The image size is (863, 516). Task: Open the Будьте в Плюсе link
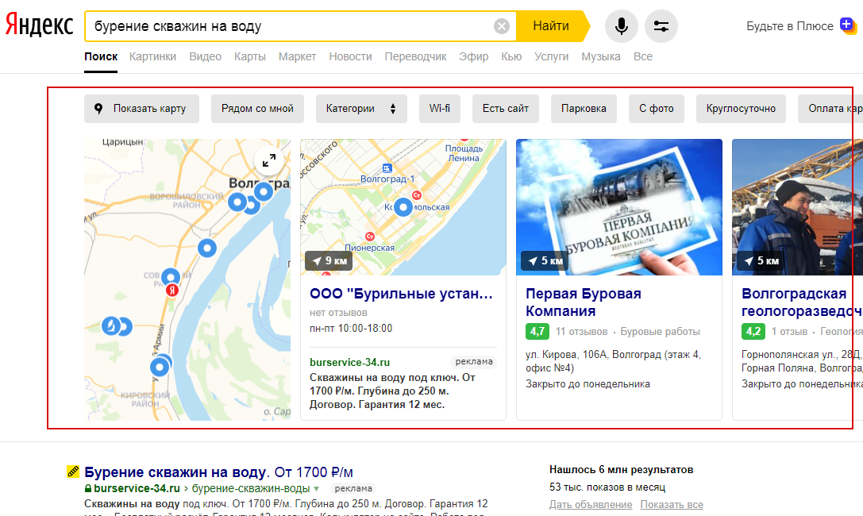click(789, 26)
